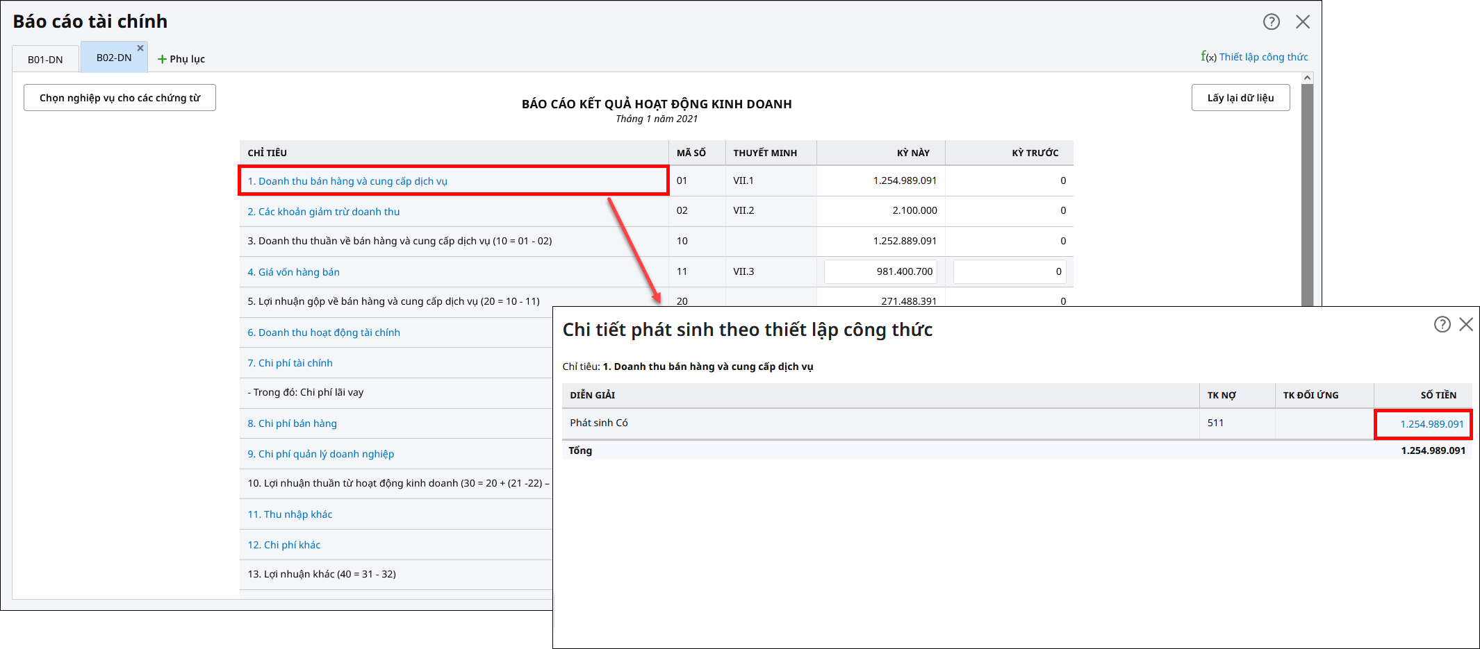Open the 1.254.989.091 amount link in Số tiền

click(1431, 424)
